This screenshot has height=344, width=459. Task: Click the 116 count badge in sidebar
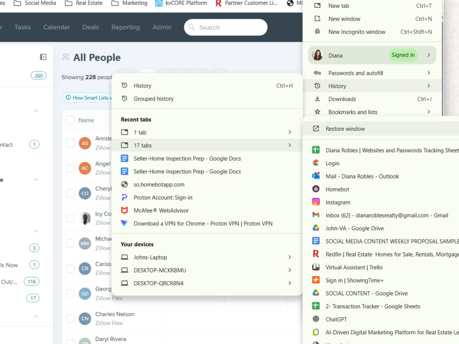[32, 282]
